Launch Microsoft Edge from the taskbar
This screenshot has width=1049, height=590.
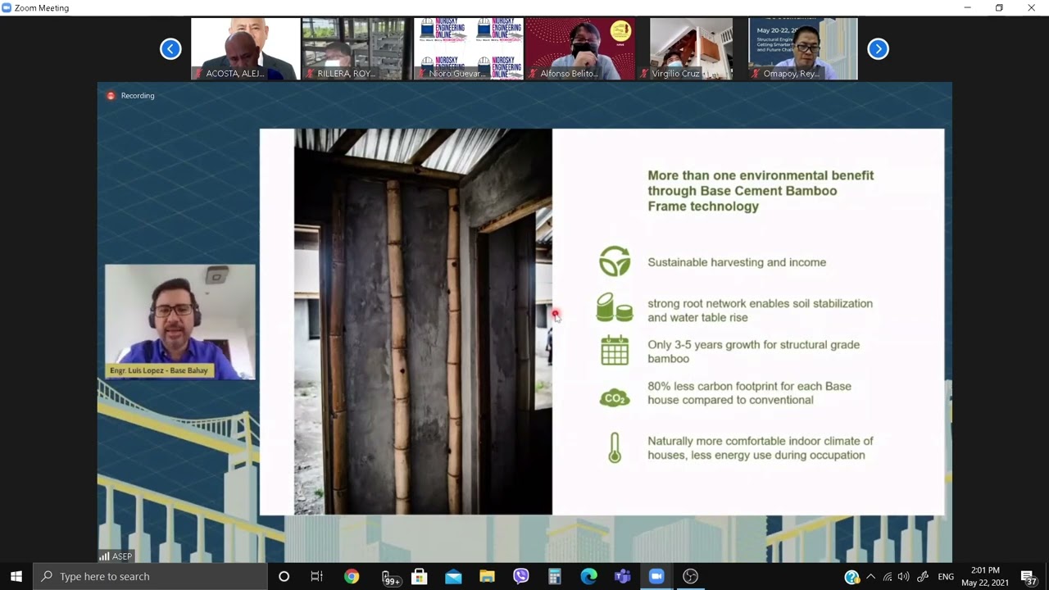[588, 576]
